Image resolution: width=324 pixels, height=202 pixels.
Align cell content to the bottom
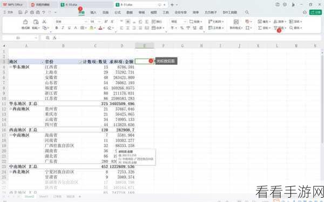[x=134, y=22]
